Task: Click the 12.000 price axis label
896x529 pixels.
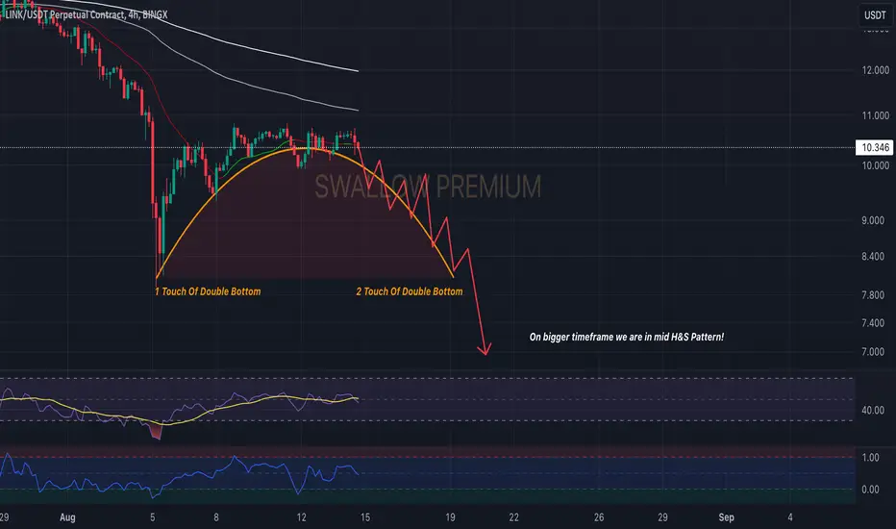Action: [x=876, y=70]
